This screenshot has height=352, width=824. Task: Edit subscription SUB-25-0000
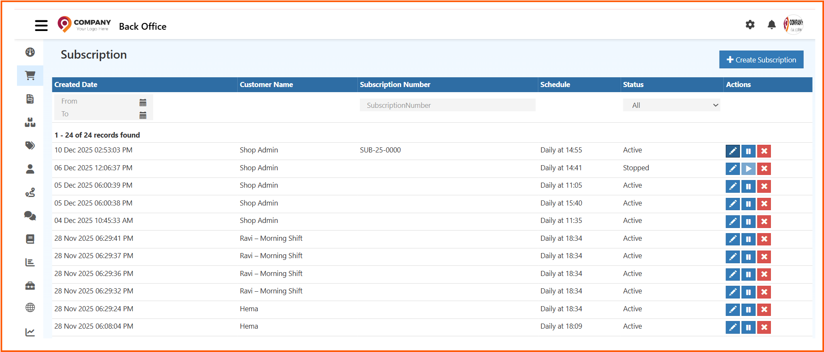click(x=733, y=151)
